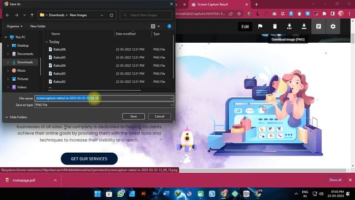The width and height of the screenshot is (355, 200).
Task: Go back with the dialog back arrow
Action: [7, 15]
